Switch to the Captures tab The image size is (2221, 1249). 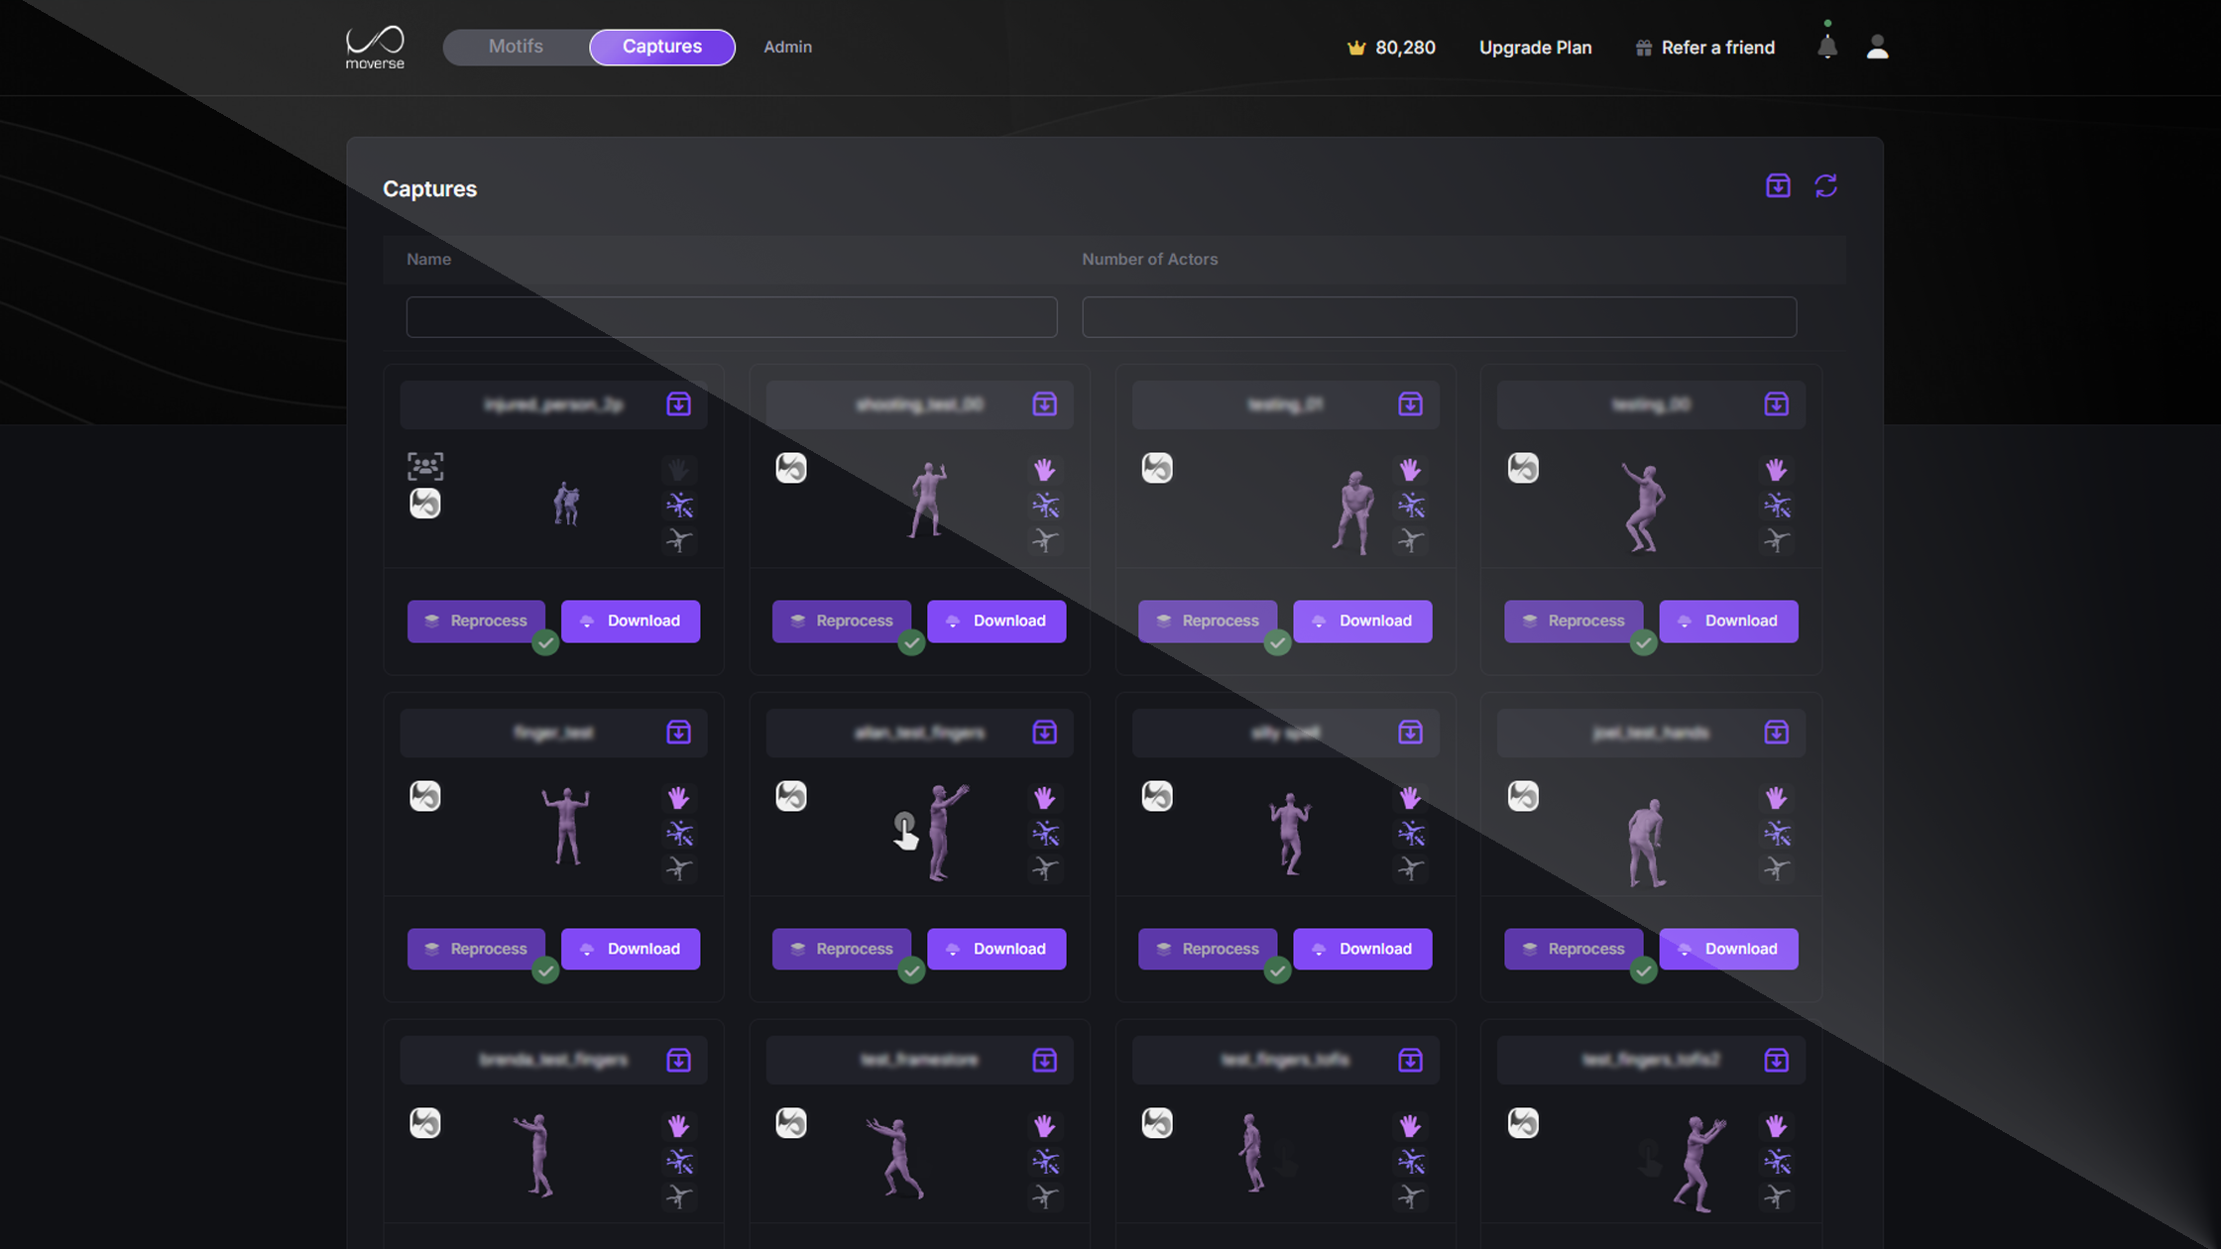[x=661, y=47]
